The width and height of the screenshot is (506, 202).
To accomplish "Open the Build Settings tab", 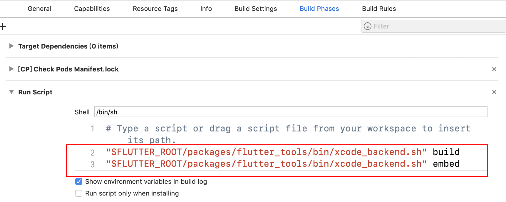I will pyautogui.click(x=256, y=9).
